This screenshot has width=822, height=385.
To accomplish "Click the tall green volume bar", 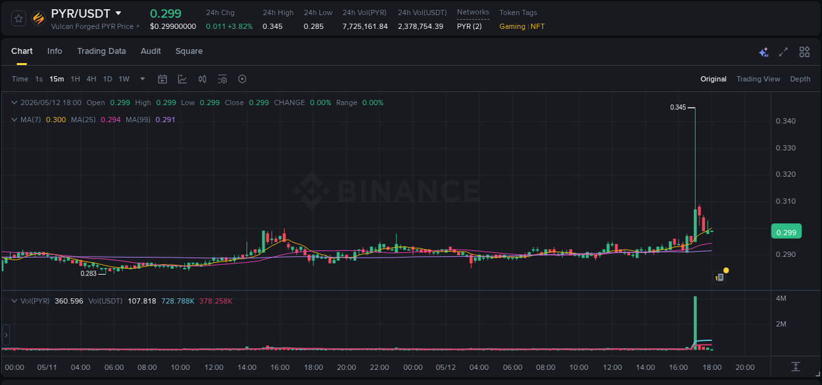I will [x=695, y=323].
